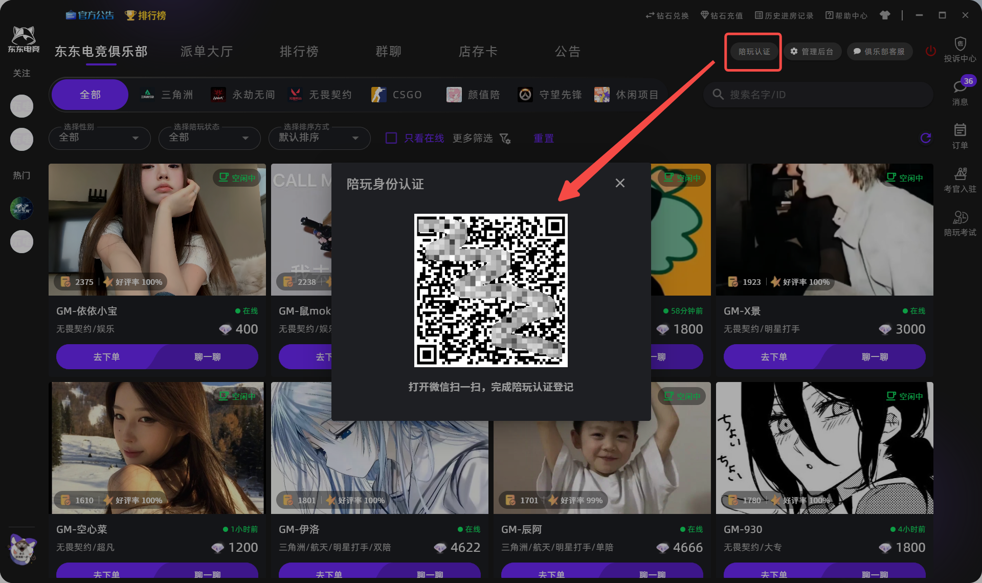Expand the 选择排序方式 dropdown
Viewport: 982px width, 583px height.
(320, 138)
